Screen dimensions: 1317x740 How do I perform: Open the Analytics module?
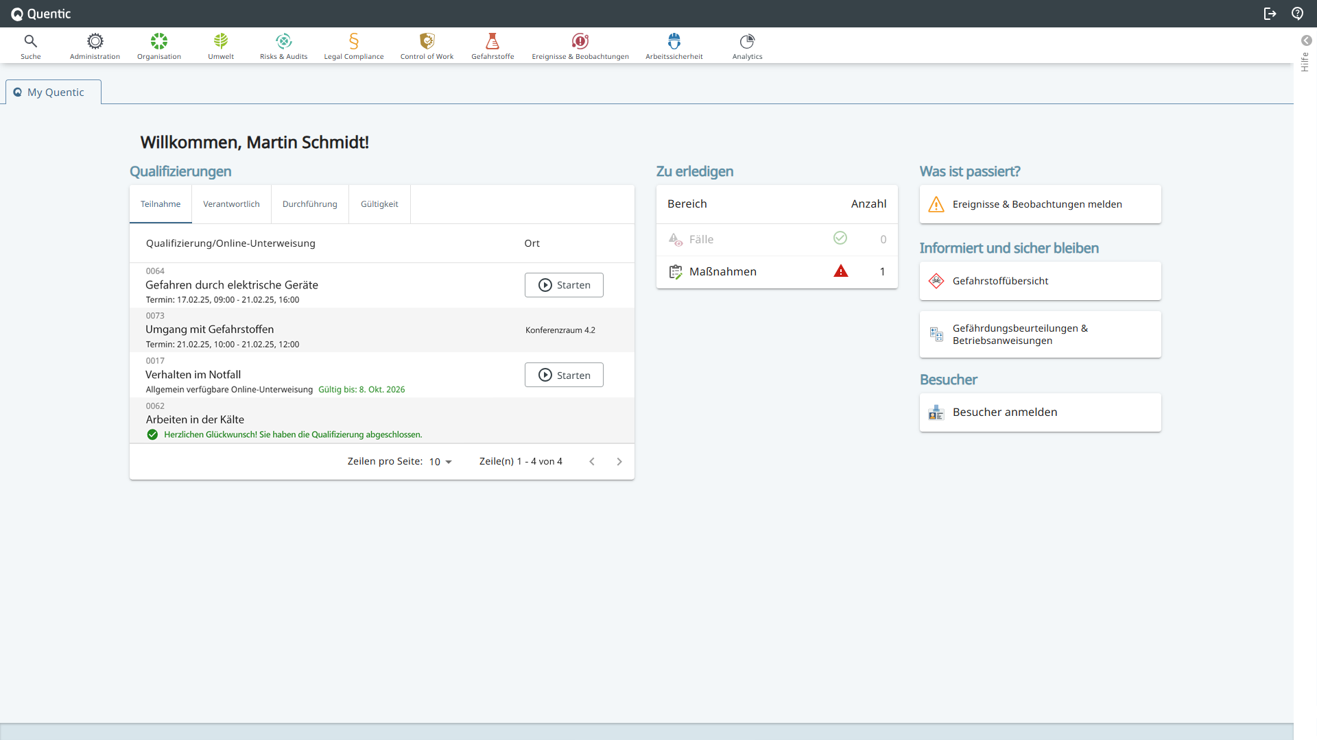click(x=747, y=46)
